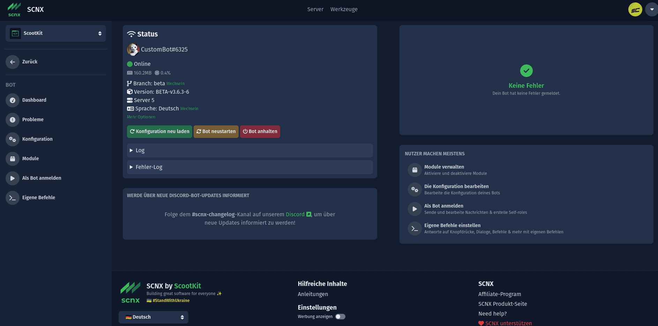
Task: Click the SCNX logo in header
Action: [14, 9]
